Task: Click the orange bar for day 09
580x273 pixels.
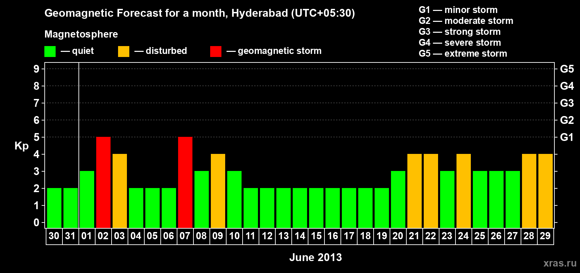Action: tap(218, 191)
